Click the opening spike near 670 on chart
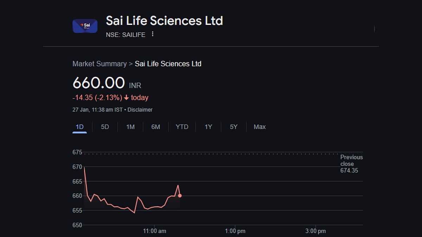Screen dimensions: 422x237 [x=84, y=168]
